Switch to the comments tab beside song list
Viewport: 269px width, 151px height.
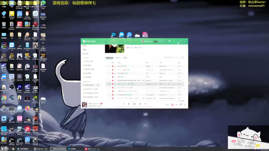coord(118,58)
